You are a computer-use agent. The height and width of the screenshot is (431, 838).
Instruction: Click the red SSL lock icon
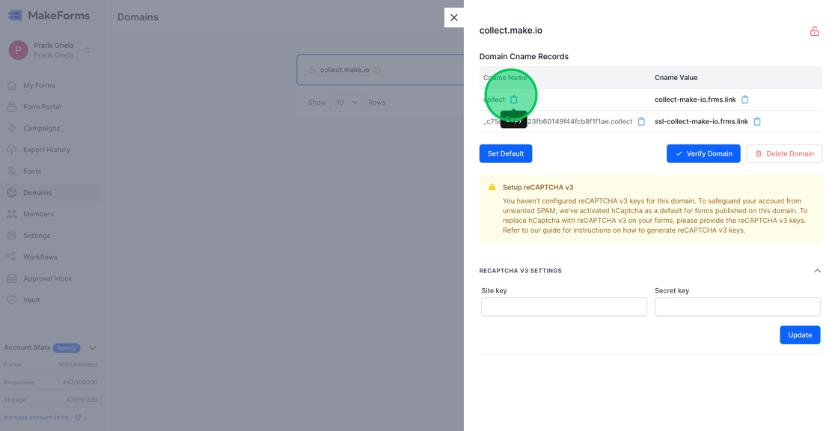(x=815, y=31)
